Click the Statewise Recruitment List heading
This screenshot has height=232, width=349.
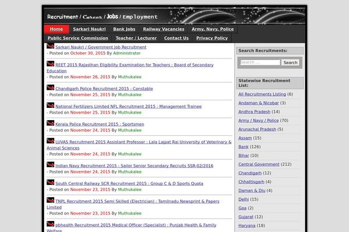coord(270,83)
